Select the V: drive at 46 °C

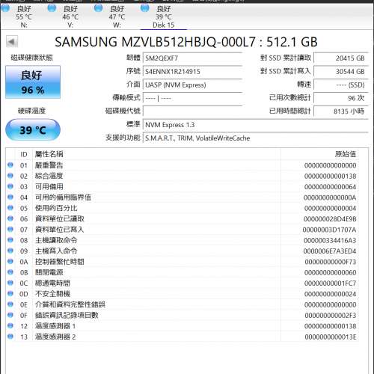pos(70,16)
